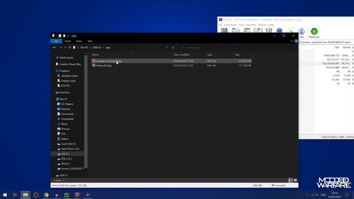Open WinRAR from the taskbar

coord(77,195)
